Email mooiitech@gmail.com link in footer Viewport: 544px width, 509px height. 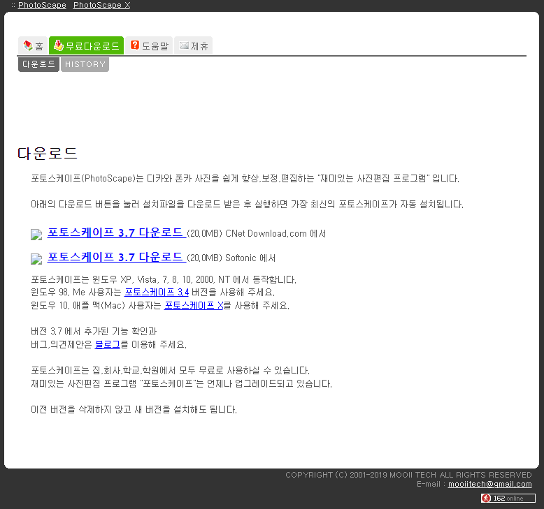489,484
